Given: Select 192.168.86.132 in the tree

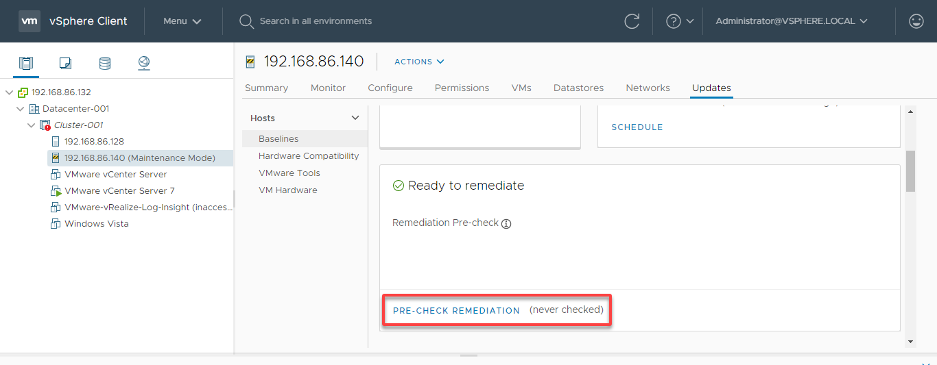Looking at the screenshot, I should (61, 92).
